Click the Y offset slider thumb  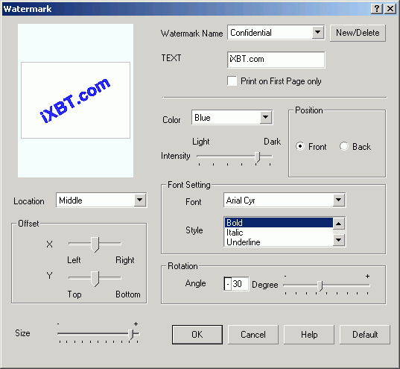(x=95, y=279)
